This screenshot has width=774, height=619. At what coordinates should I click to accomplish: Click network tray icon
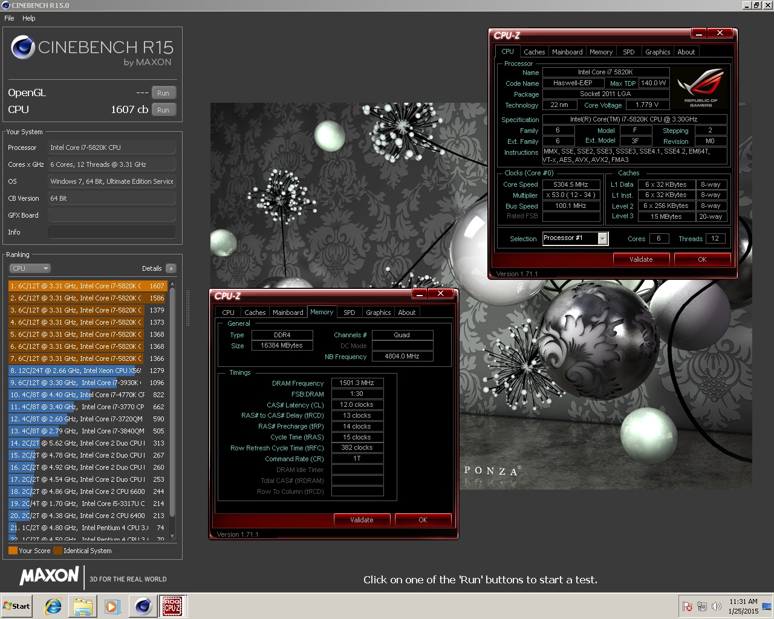click(x=702, y=606)
